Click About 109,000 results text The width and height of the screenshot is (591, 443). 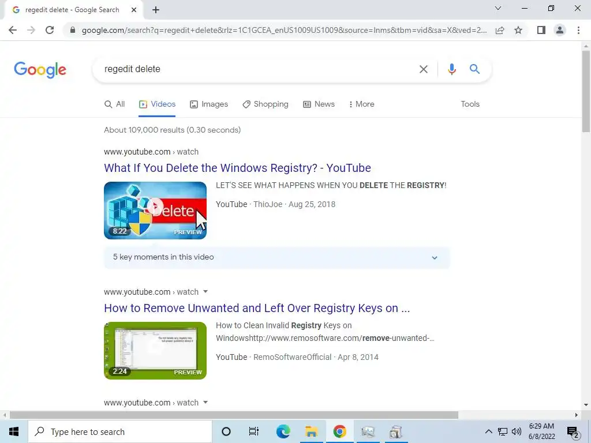coord(172,130)
